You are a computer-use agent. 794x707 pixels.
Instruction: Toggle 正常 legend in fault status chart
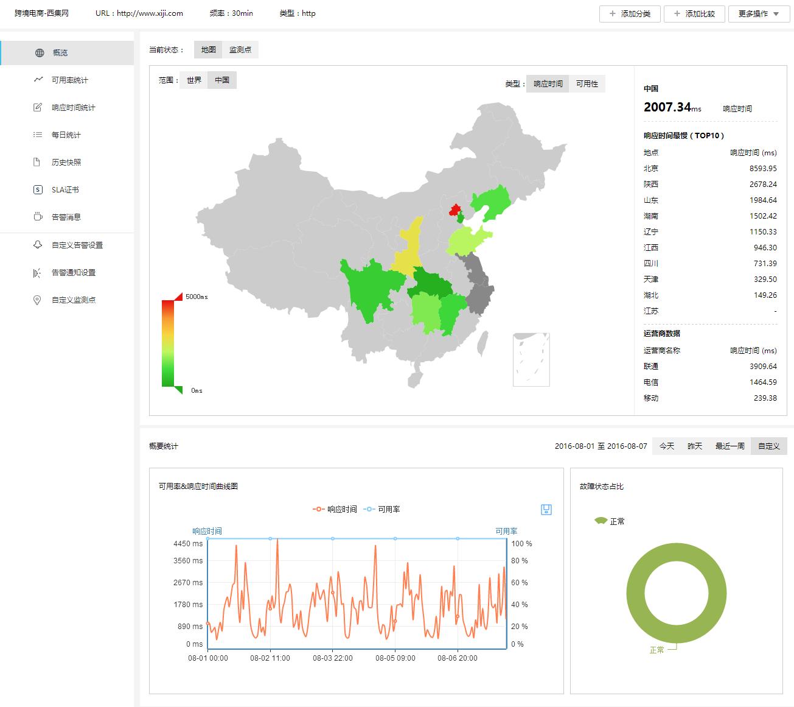click(x=610, y=521)
